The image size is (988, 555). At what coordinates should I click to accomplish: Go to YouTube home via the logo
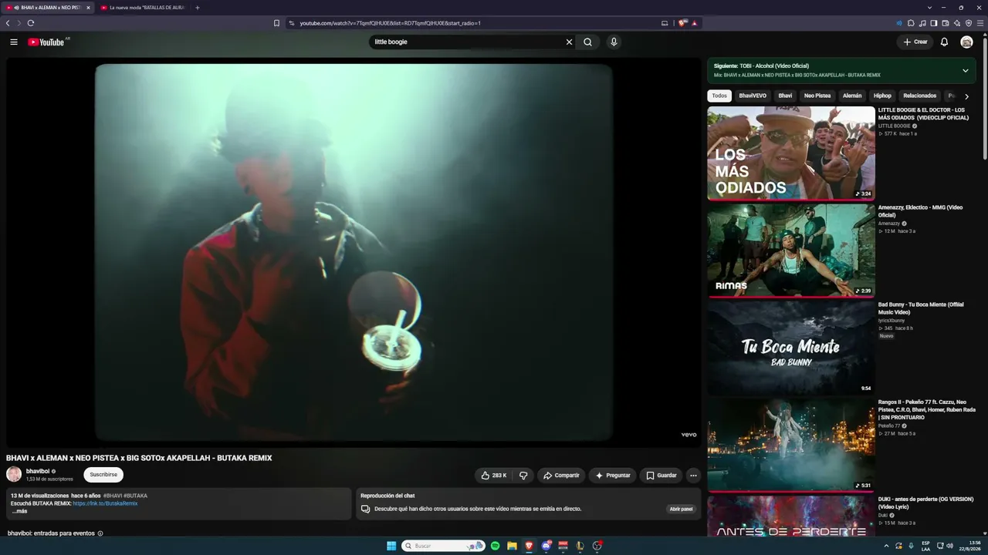coord(46,42)
